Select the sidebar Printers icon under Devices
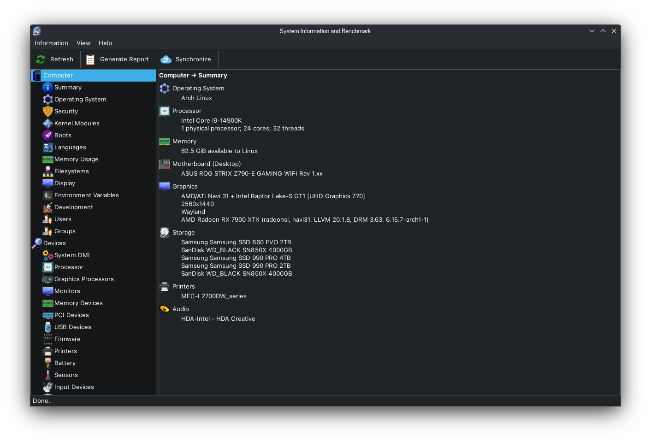 (47, 351)
